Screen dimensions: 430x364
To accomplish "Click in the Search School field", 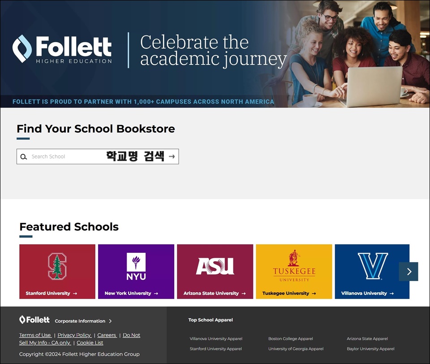I will point(98,156).
